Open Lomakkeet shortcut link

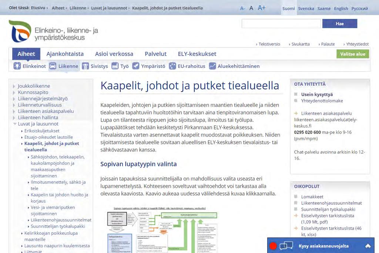click(312, 197)
